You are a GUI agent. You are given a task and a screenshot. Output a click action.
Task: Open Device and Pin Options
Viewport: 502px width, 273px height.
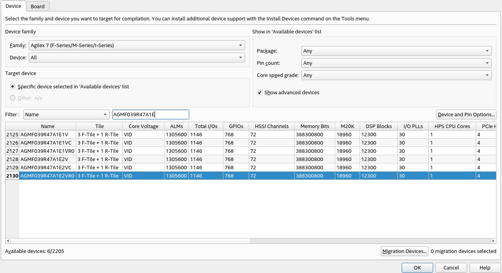coord(466,115)
